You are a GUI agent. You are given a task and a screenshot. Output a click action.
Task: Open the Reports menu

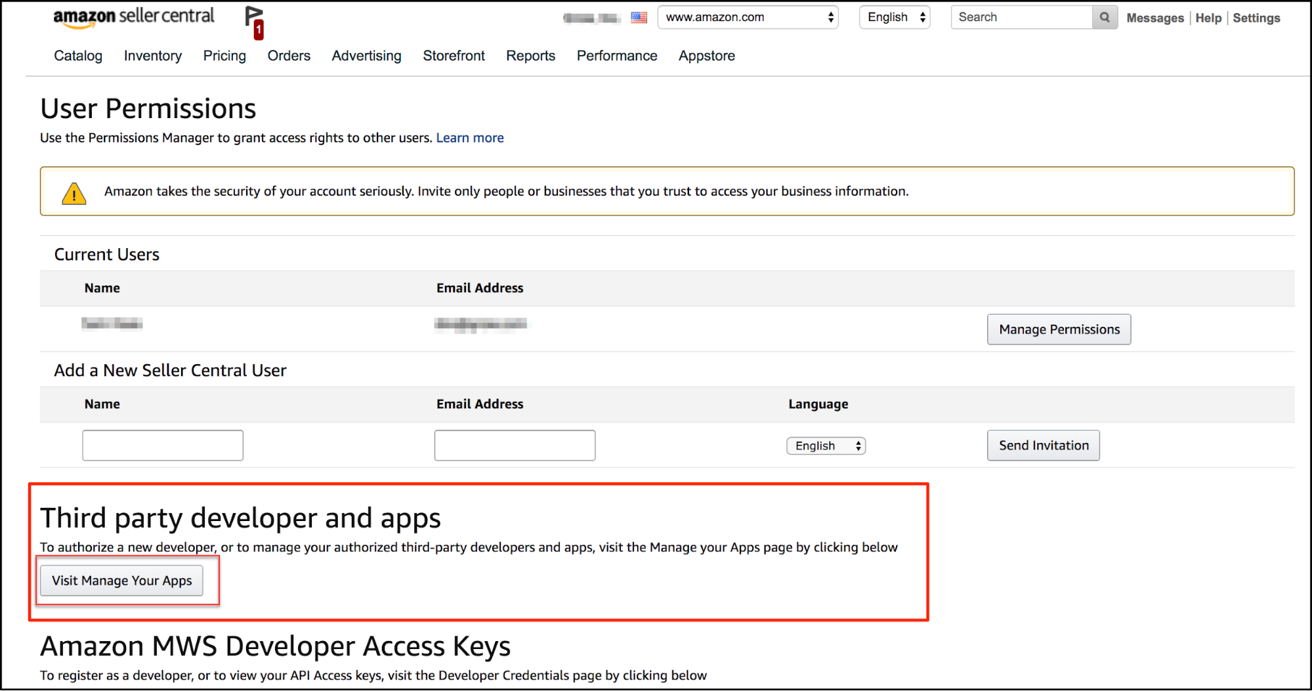click(530, 56)
